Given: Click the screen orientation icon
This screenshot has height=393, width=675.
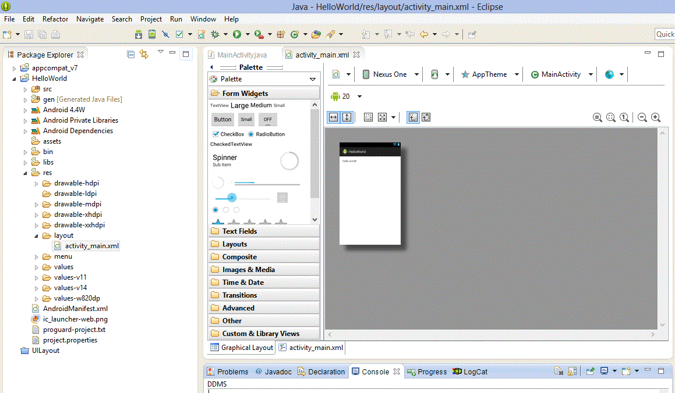Looking at the screenshot, I should (x=435, y=74).
